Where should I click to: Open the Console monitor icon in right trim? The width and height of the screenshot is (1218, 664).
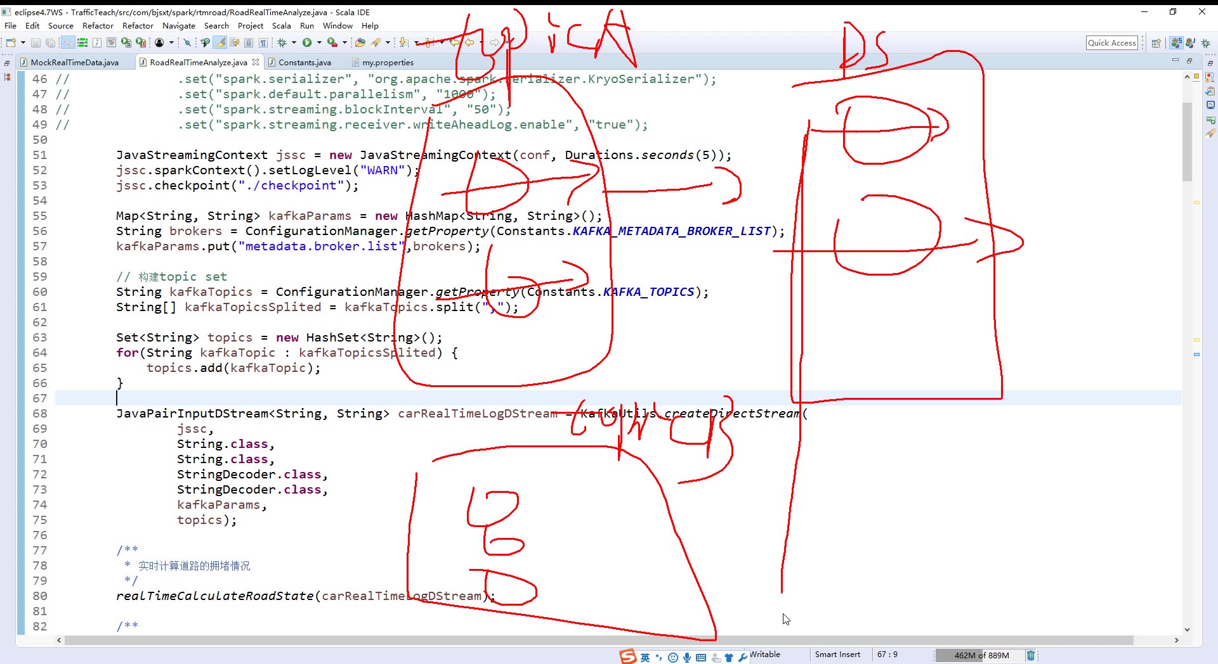1210,105
